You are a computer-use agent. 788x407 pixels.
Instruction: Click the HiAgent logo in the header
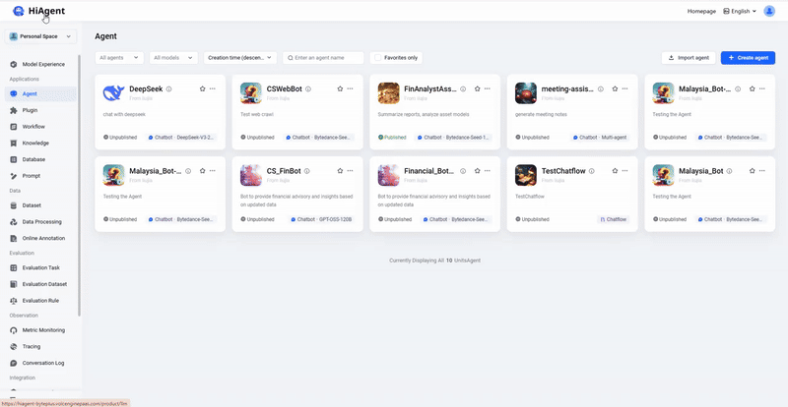click(34, 11)
